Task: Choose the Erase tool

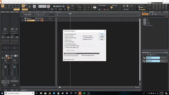Action: click(19, 6)
